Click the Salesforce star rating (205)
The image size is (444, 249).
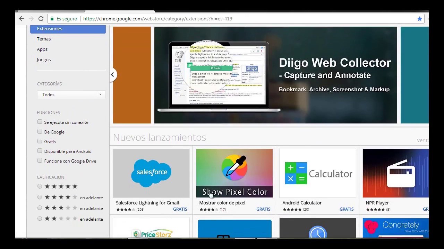point(130,210)
